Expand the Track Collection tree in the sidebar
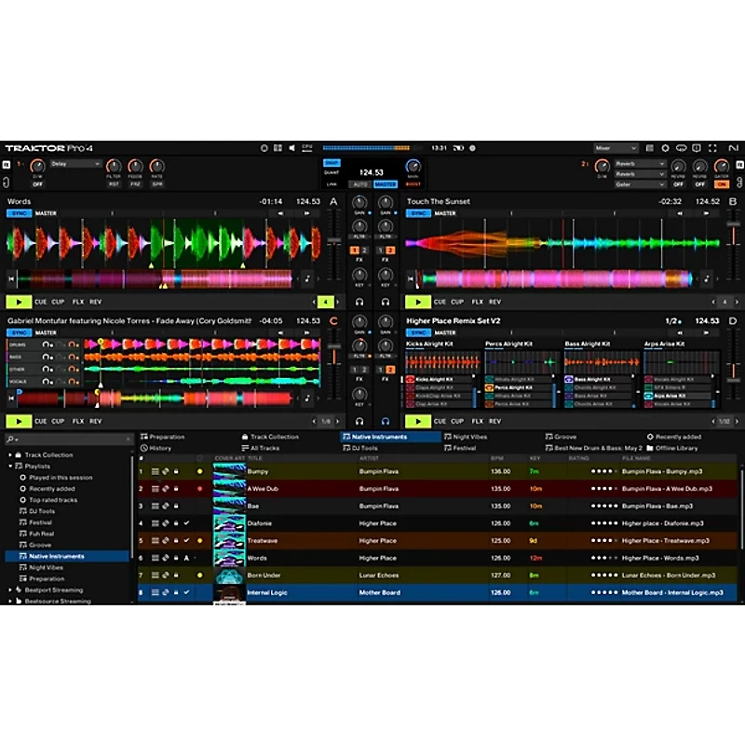The image size is (745, 745). pyautogui.click(x=9, y=455)
